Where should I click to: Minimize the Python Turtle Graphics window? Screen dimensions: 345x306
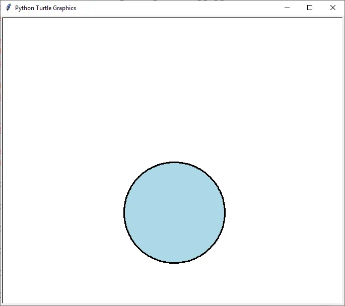pos(287,8)
